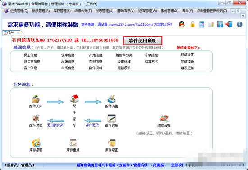Image resolution: width=248 pixels, height=170 pixels.
Task: Open 车辆信息 link
Action: [152, 55]
